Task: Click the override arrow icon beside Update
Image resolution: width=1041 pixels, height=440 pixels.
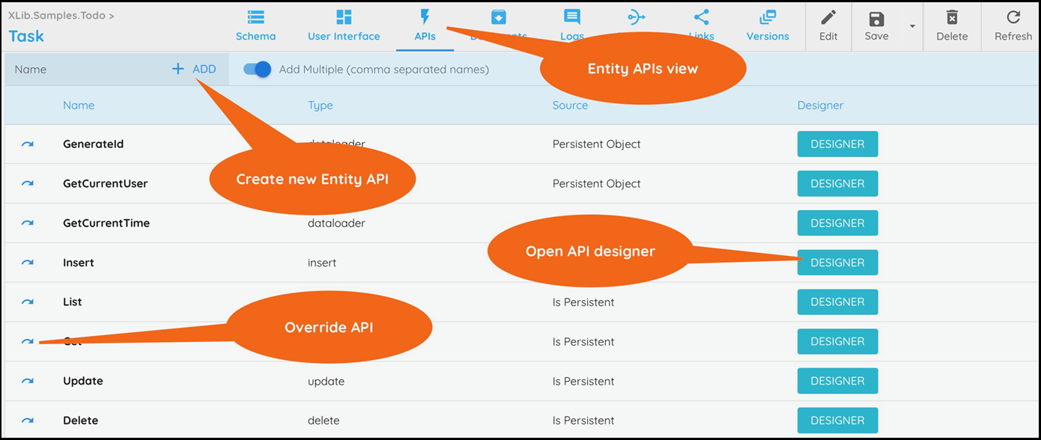Action: 28,381
